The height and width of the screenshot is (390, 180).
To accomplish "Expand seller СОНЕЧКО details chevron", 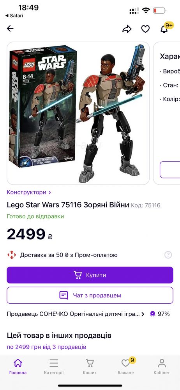I will tap(143, 314).
